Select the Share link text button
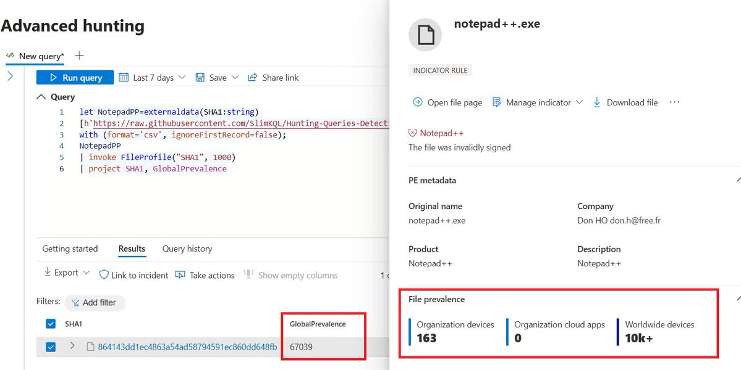The height and width of the screenshot is (370, 741). [281, 78]
